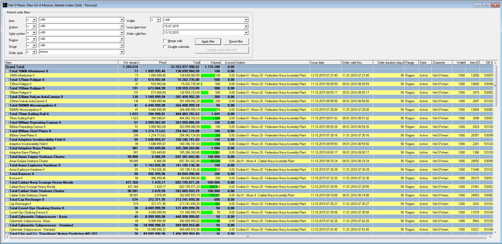Sort by the Item column header
Viewport: 502px width, 244px height.
click(62, 63)
